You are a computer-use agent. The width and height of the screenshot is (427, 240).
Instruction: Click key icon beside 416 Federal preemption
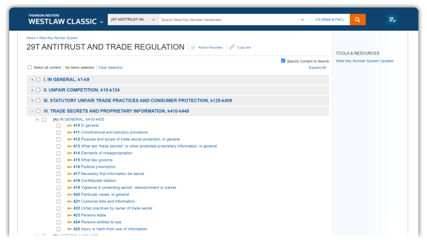coord(70,167)
